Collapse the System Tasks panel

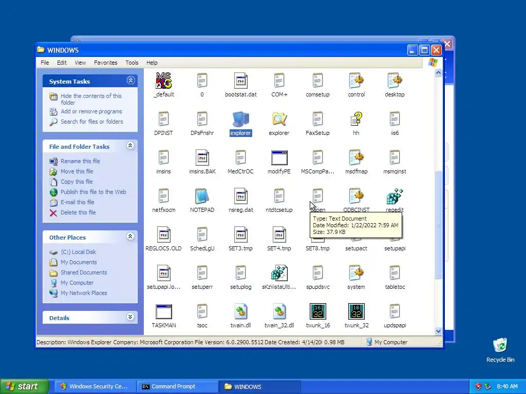(130, 81)
